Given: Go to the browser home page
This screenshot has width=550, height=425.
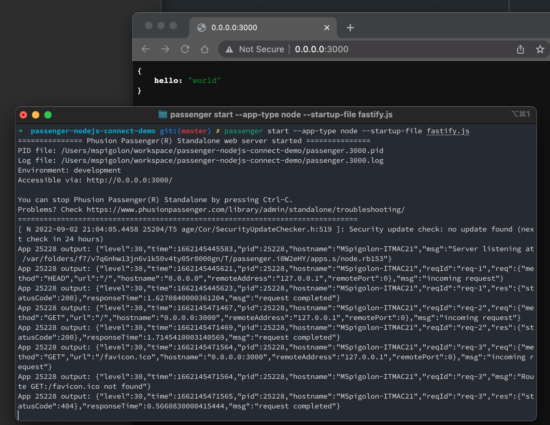Looking at the screenshot, I should coord(205,49).
